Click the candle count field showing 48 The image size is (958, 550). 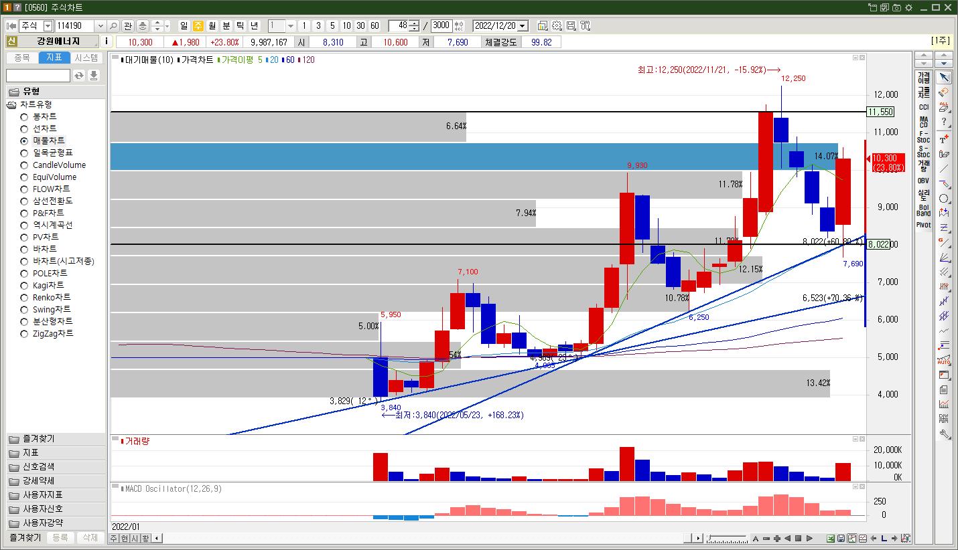click(x=399, y=25)
